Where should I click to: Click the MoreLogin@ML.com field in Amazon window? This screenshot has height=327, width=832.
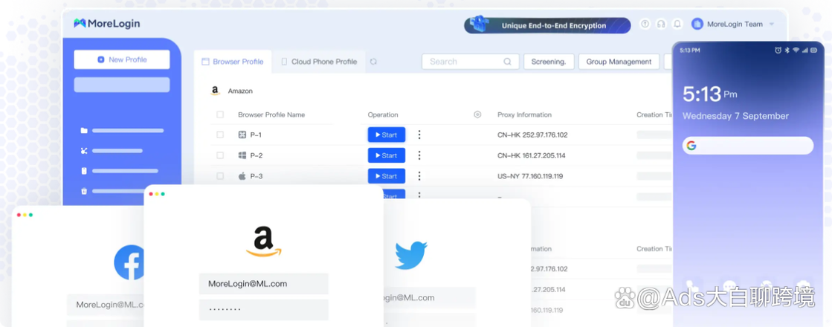point(264,284)
